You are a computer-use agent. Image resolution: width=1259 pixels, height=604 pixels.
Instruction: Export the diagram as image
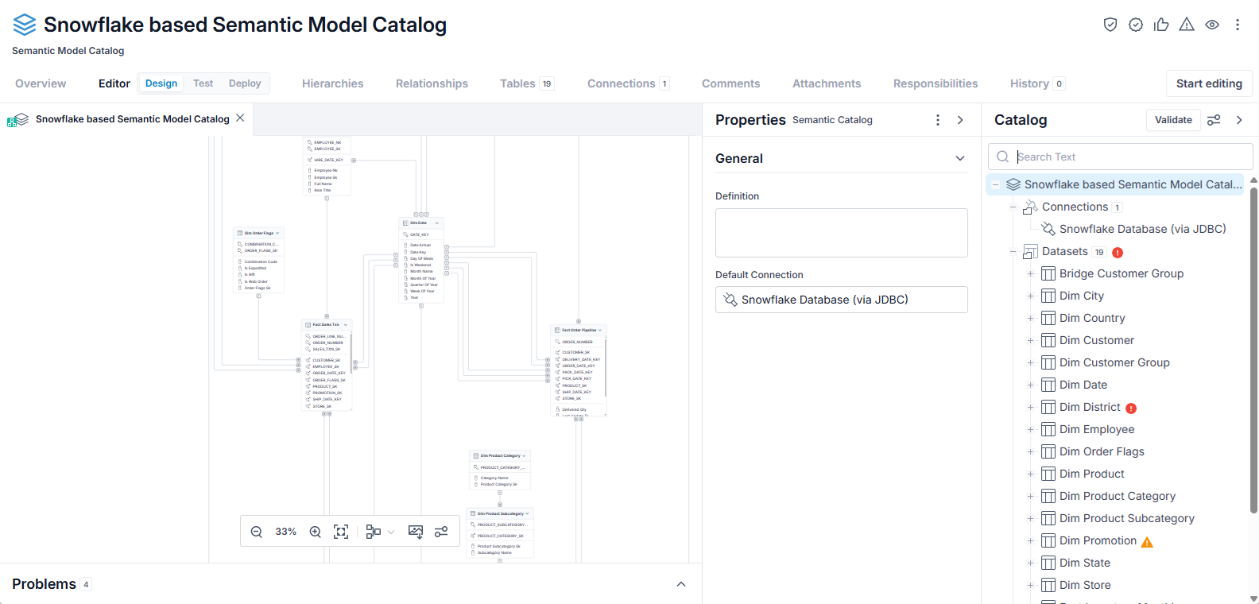click(416, 532)
